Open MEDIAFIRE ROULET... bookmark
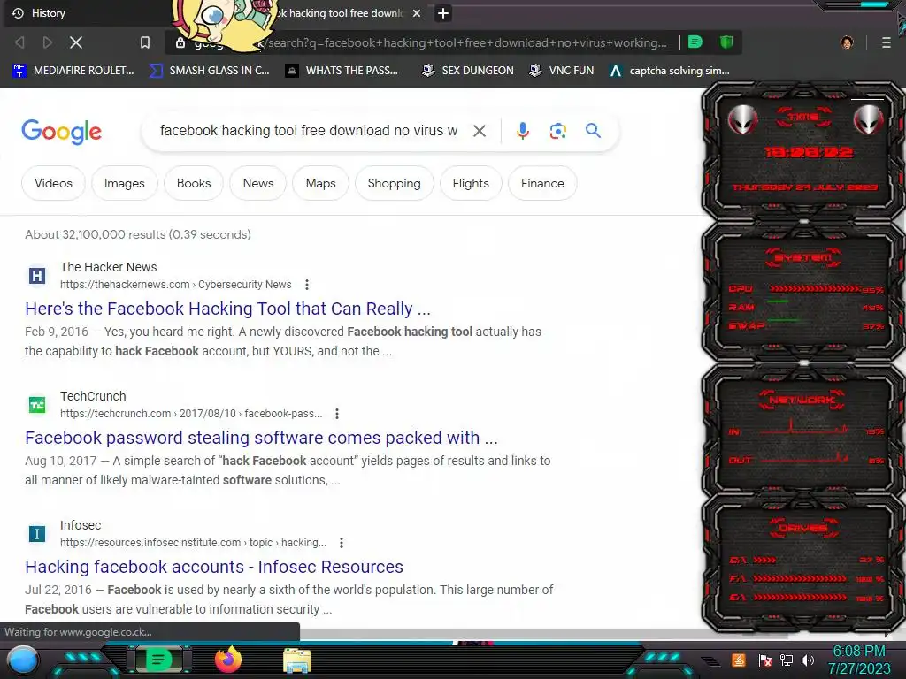The image size is (906, 679). click(x=73, y=71)
